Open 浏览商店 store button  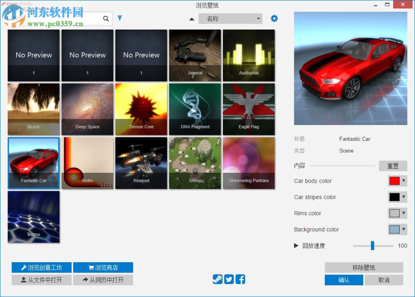pyautogui.click(x=103, y=268)
